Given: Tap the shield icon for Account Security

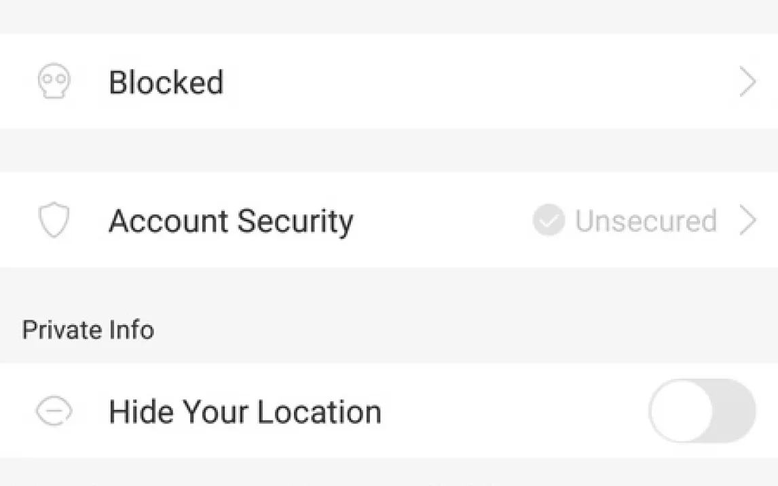Looking at the screenshot, I should point(53,221).
